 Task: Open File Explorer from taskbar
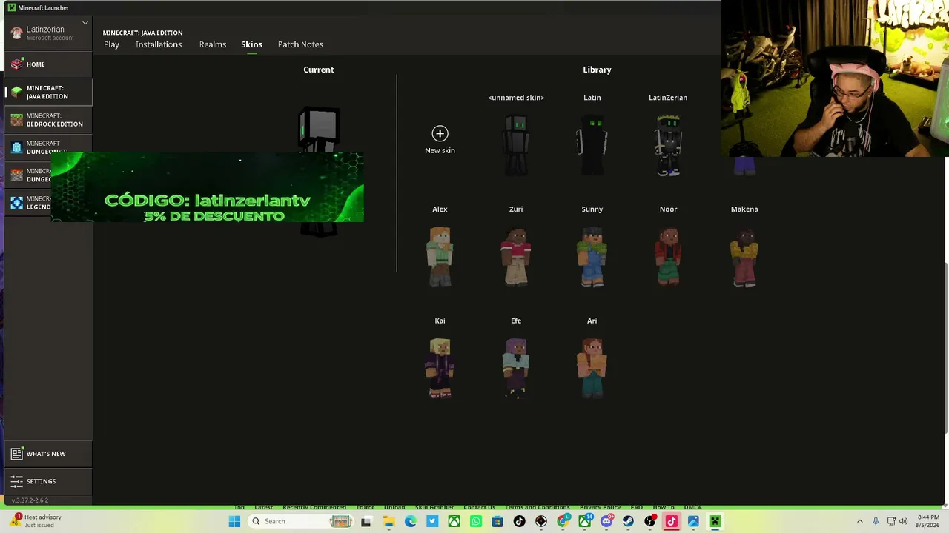pos(389,521)
